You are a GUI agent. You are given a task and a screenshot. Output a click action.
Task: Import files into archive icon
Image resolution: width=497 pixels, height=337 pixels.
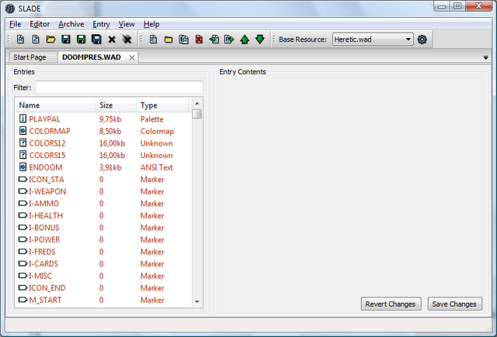point(184,40)
